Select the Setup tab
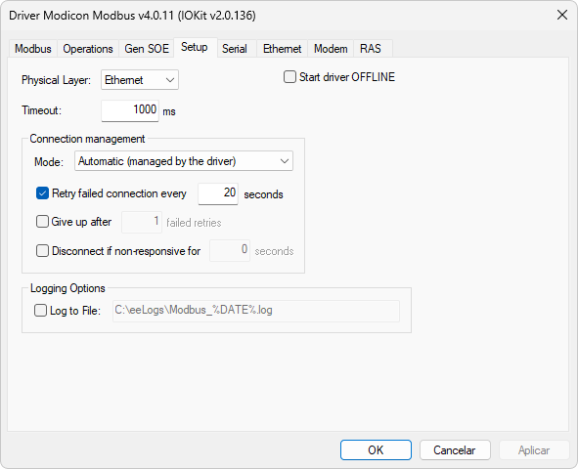 pos(195,47)
